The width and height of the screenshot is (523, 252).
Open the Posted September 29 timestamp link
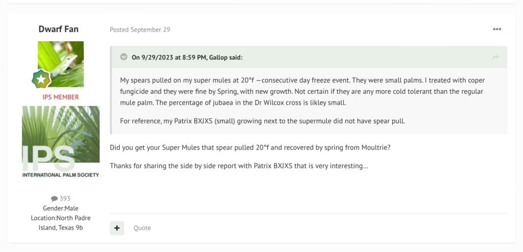tap(140, 30)
